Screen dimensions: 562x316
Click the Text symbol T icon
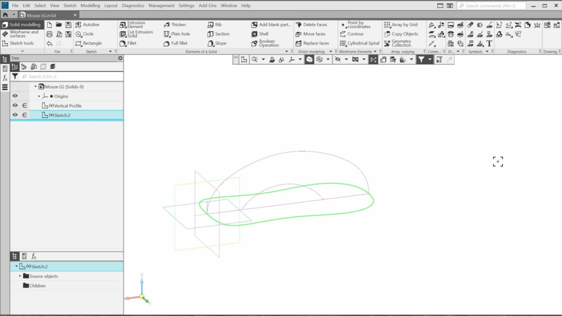[x=489, y=43]
